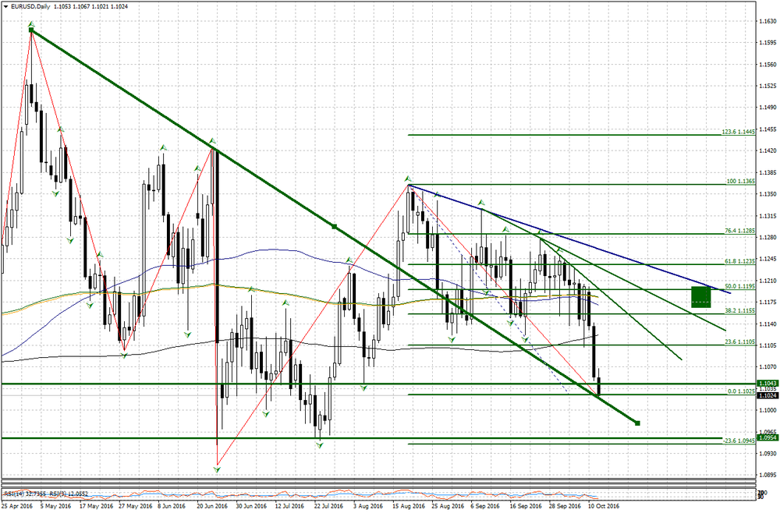Screen dimensions: 780x513
Task: Click the fractal arrow below the 22 Jul low
Action: [x=319, y=445]
